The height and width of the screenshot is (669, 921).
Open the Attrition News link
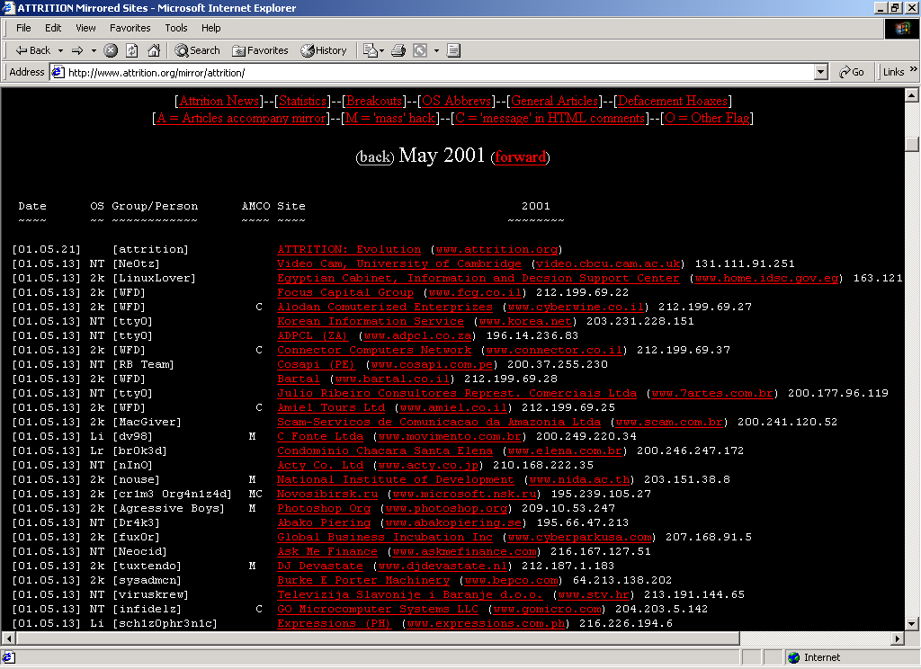[x=219, y=101]
